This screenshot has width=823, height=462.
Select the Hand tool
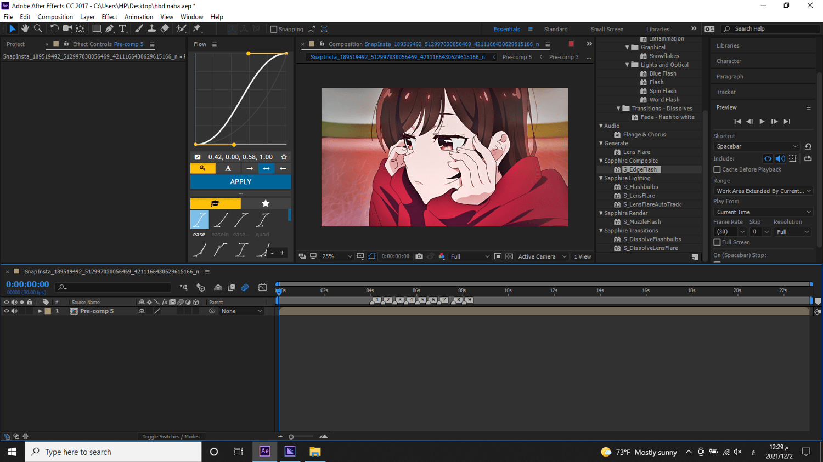point(25,28)
